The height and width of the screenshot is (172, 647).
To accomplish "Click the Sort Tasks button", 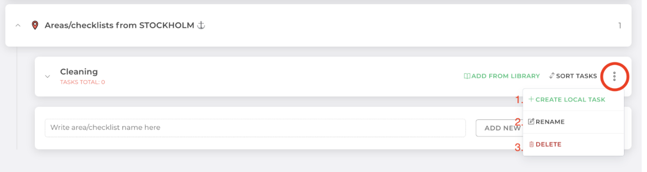I will click(573, 76).
